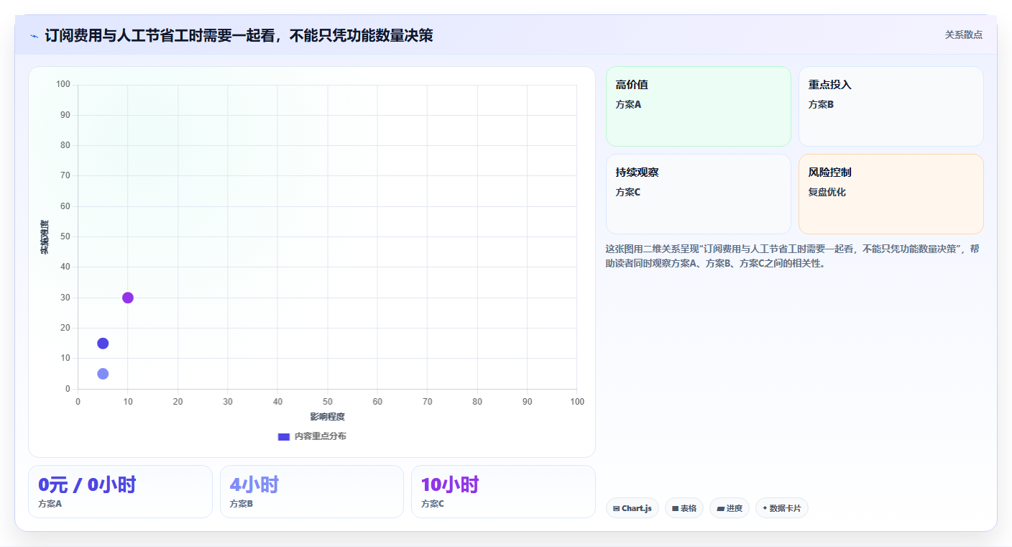Click the 关系散点 label in header
The width and height of the screenshot is (1012, 547).
coord(963,35)
